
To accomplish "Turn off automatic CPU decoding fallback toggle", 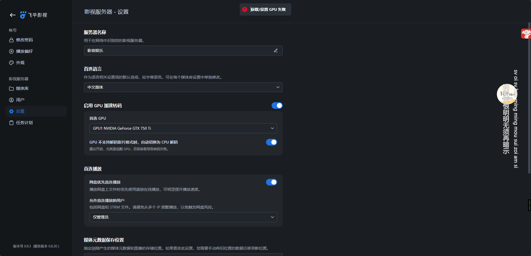I will (271, 142).
